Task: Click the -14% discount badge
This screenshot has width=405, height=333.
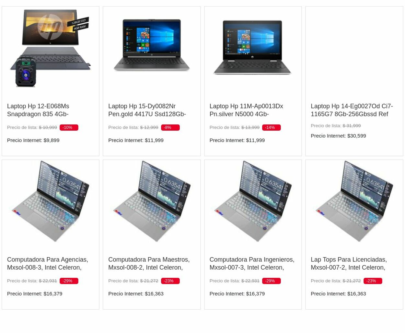Action: coord(271,128)
